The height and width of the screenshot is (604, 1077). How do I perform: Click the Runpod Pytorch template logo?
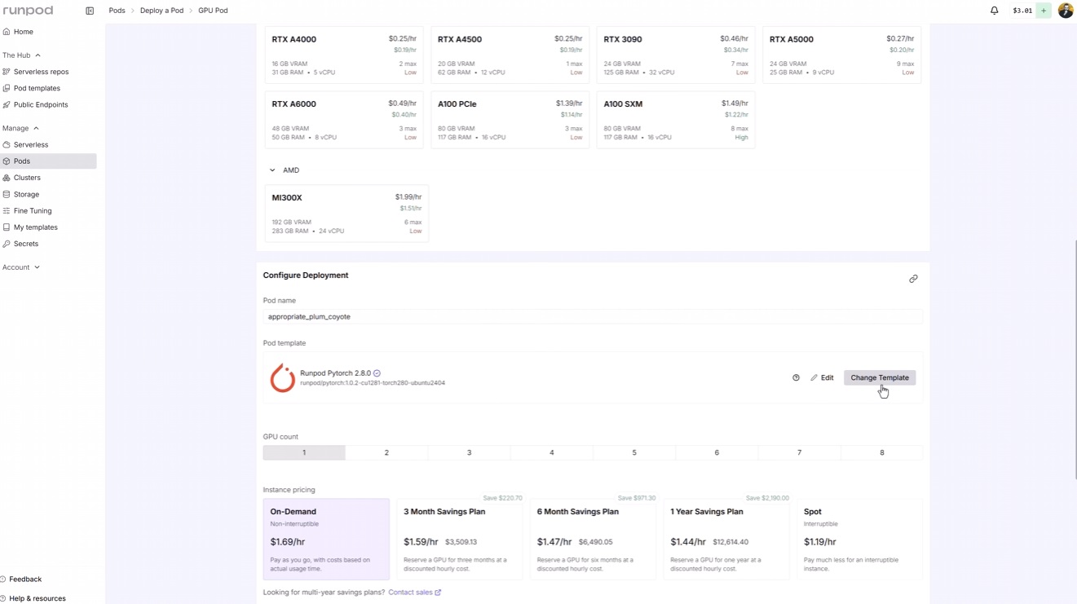click(x=282, y=378)
